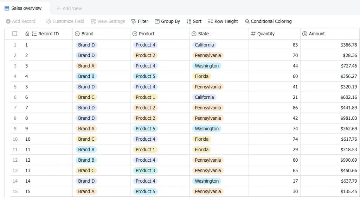The width and height of the screenshot is (360, 197).
Task: Click the Product 5 tag in row 9
Action: click(x=145, y=129)
